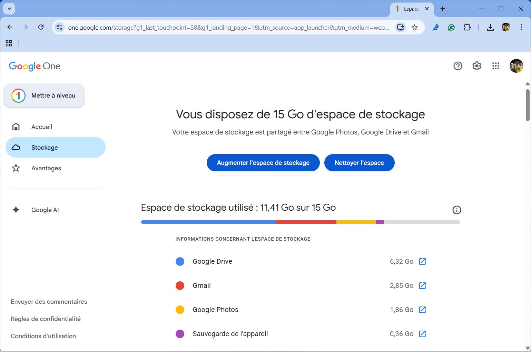This screenshot has height=352, width=531.
Task: Select the Avantages sidebar entry
Action: [46, 168]
